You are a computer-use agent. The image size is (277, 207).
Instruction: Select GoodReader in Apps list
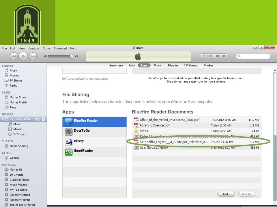pyautogui.click(x=95, y=152)
